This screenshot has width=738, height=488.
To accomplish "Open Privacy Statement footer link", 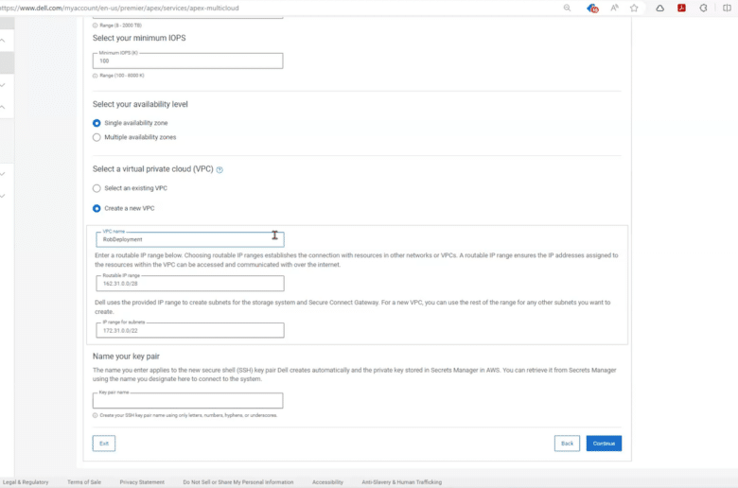I will tap(142, 482).
